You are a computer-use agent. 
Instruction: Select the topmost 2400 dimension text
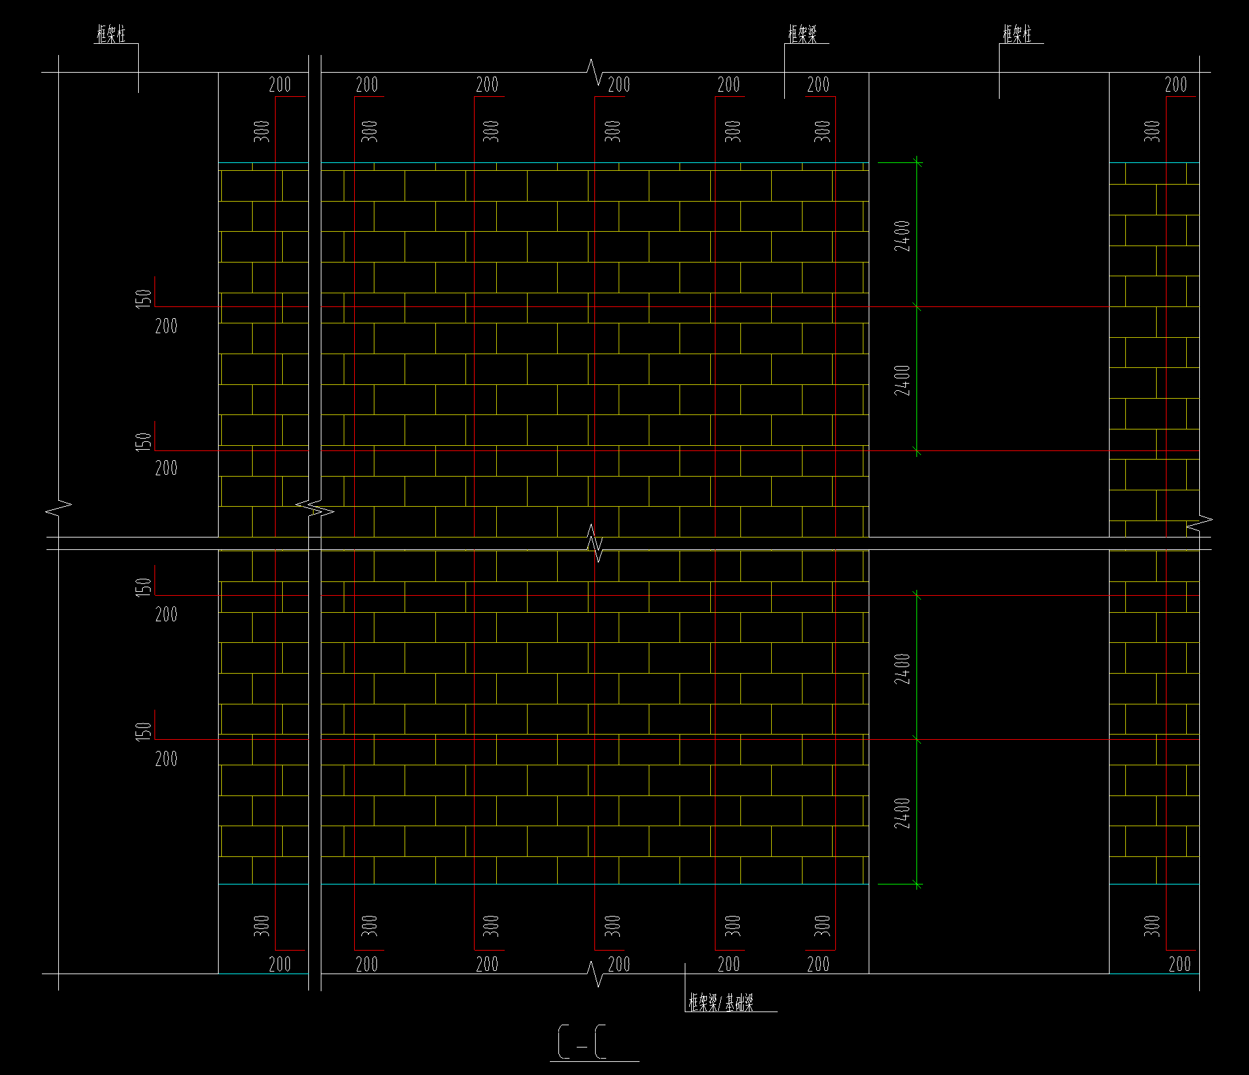(x=903, y=236)
